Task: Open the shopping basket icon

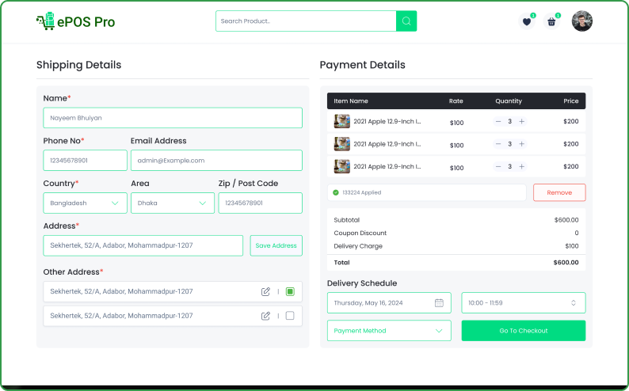Action: (551, 22)
